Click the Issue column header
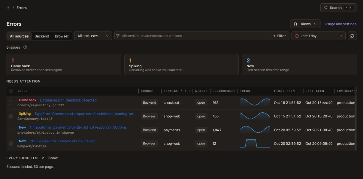This screenshot has height=179, width=363. coord(22,91)
